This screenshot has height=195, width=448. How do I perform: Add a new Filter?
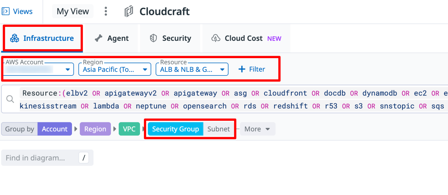[251, 69]
